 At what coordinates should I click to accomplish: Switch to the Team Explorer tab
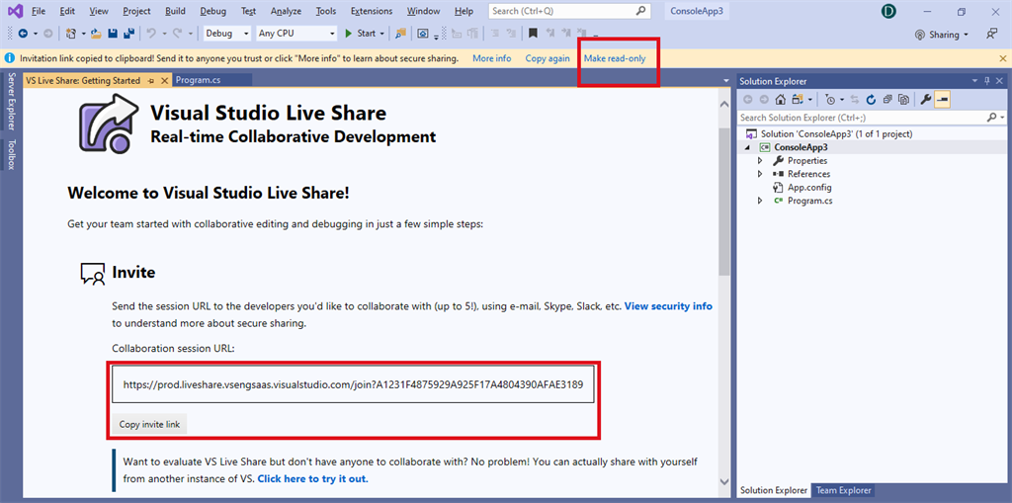[x=844, y=490]
